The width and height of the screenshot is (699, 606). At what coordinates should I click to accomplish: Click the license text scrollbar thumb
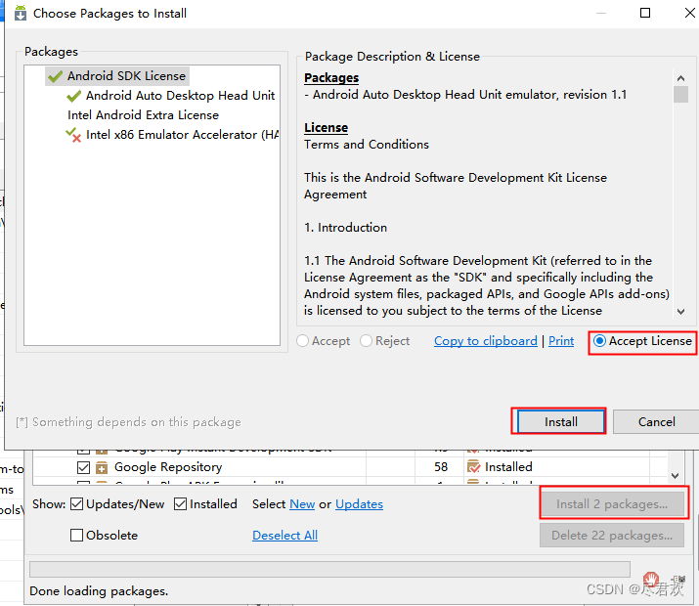(680, 95)
